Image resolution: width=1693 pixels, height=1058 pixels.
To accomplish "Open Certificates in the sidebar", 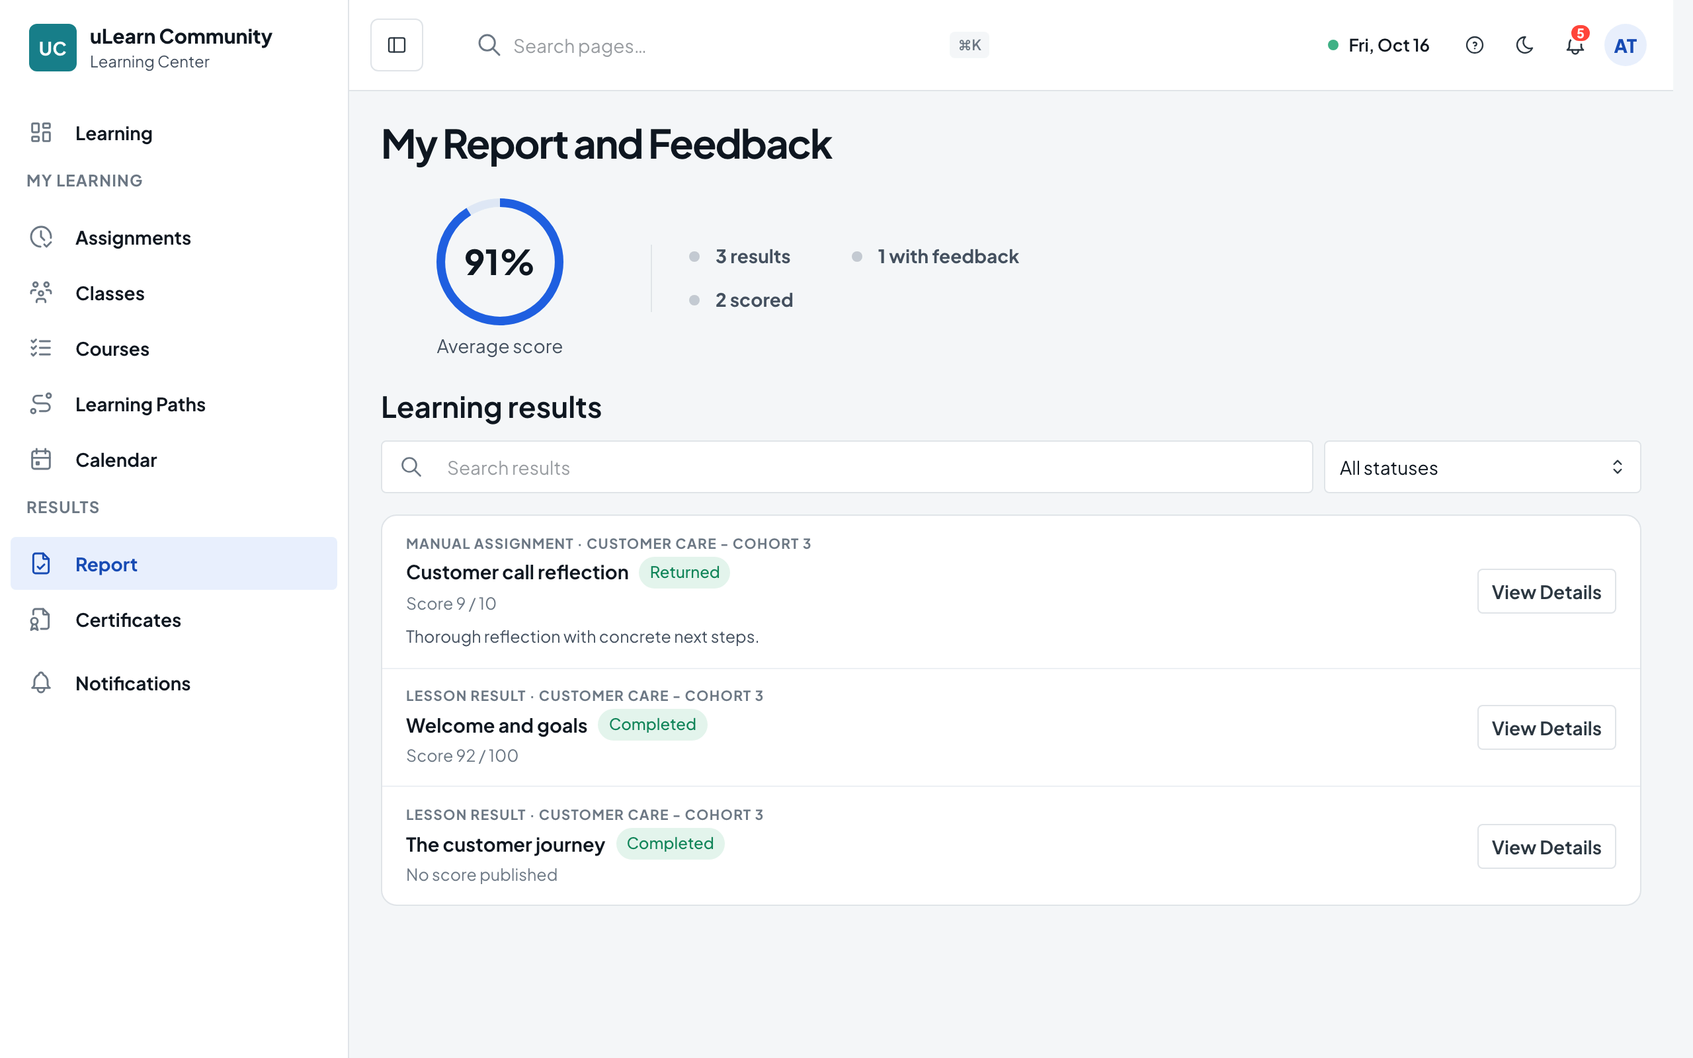I will pos(173,620).
